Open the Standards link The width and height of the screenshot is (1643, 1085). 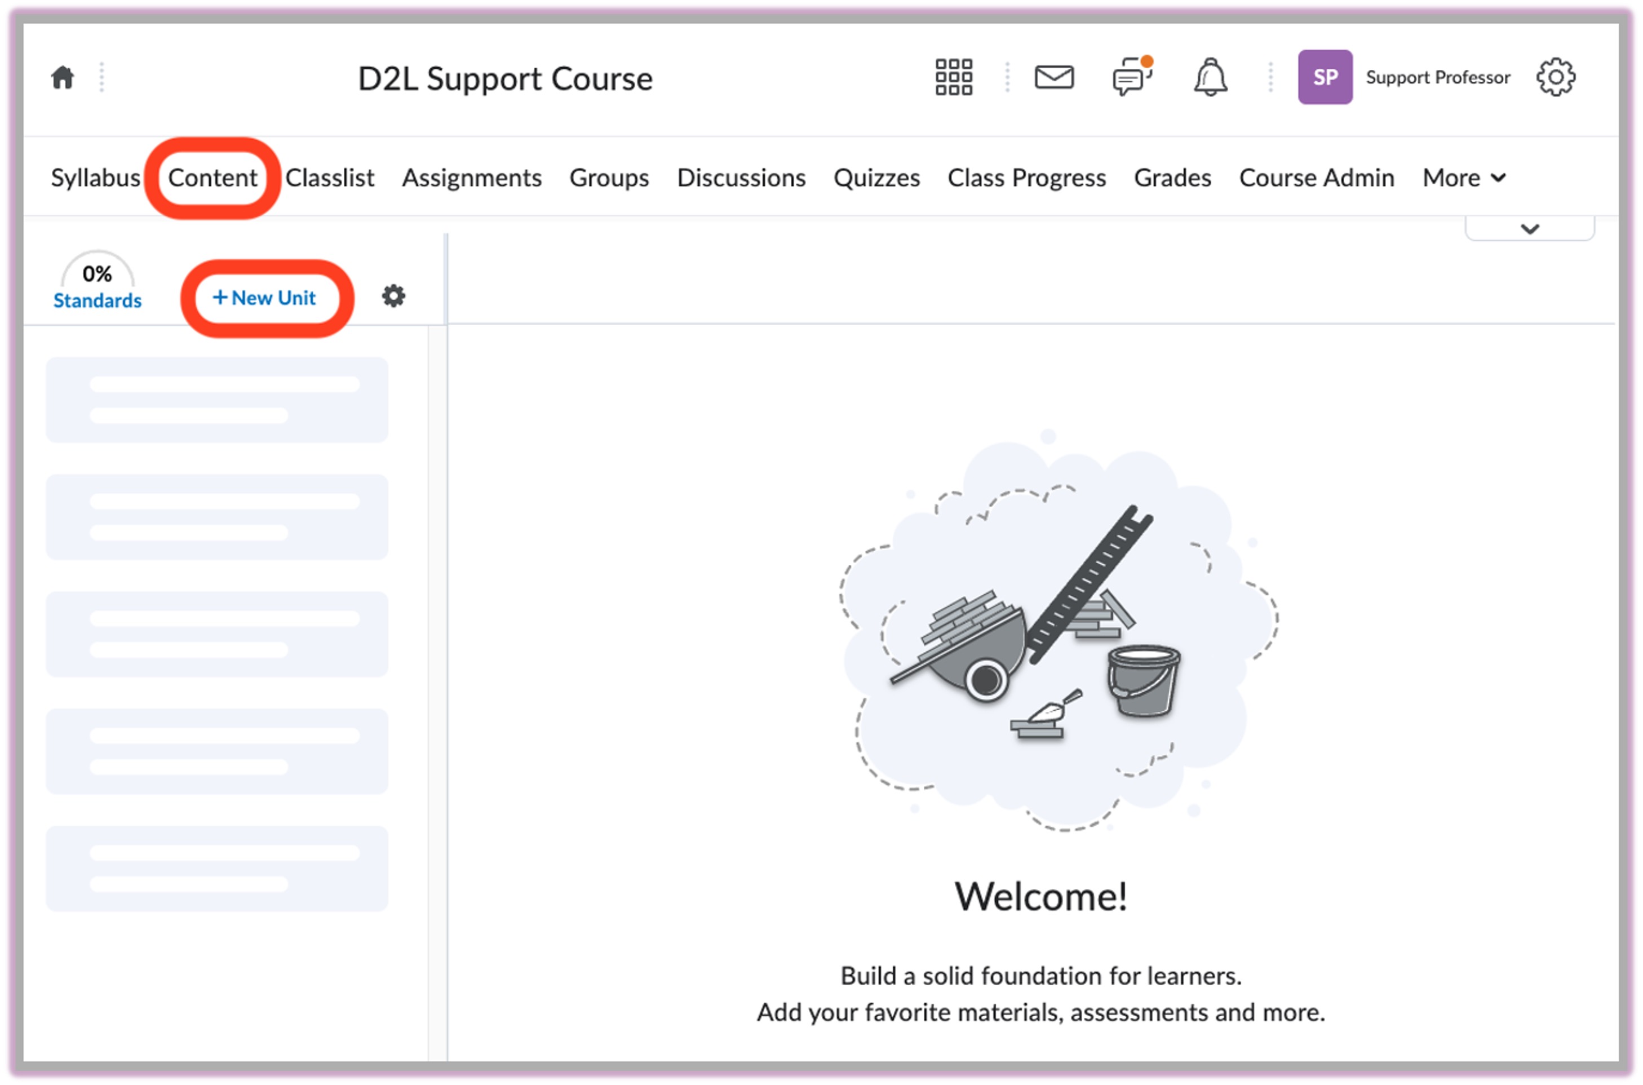[98, 301]
